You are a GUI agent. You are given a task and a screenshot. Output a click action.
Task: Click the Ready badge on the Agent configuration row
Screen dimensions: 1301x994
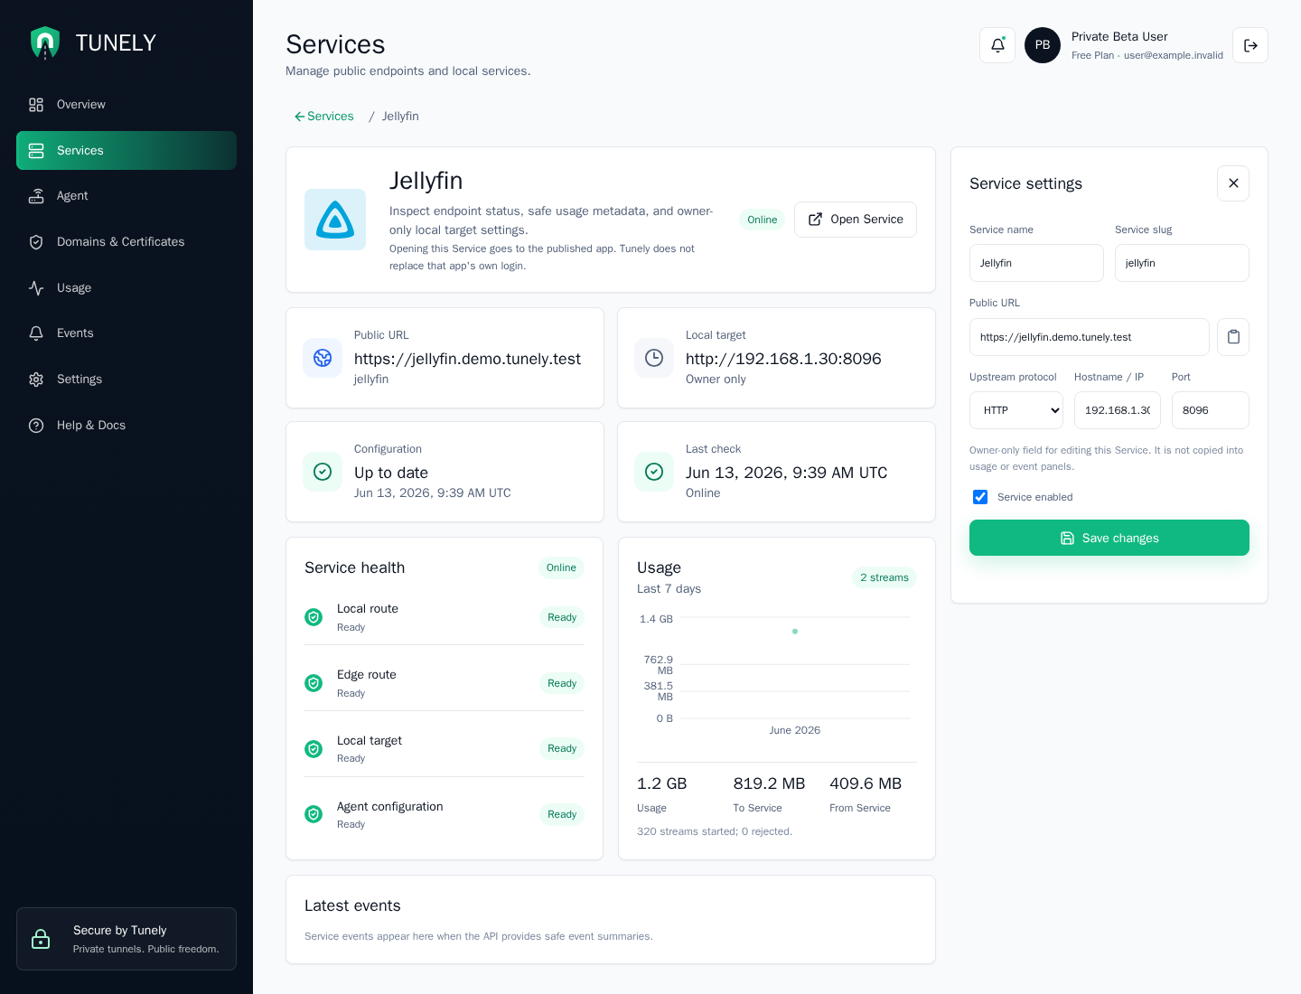(562, 814)
